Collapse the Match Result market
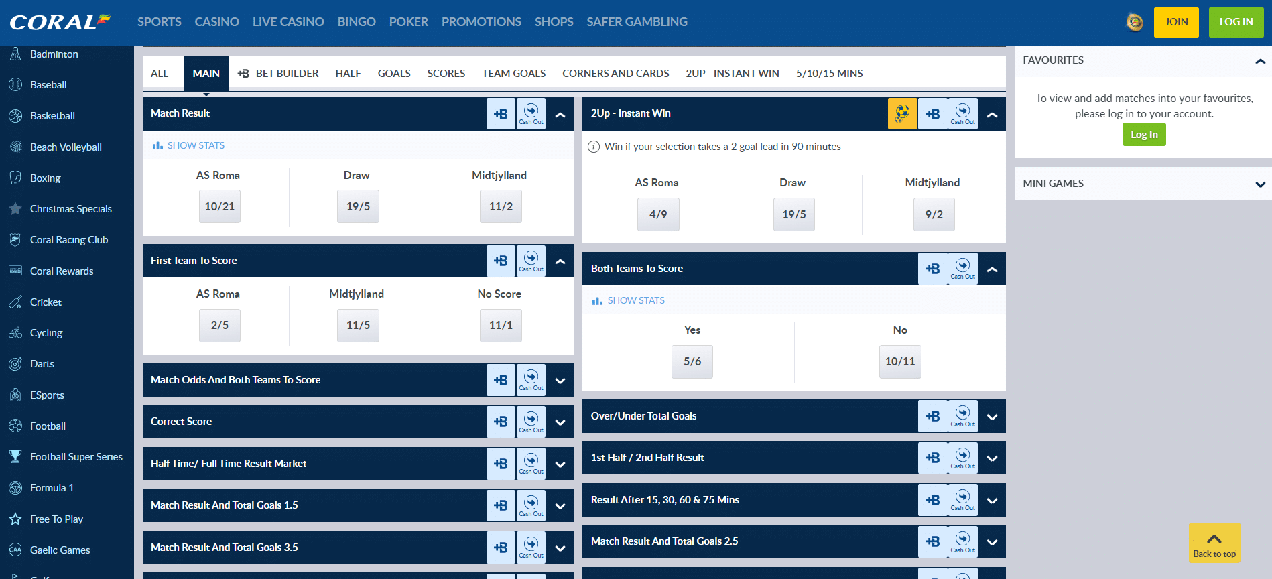 pyautogui.click(x=560, y=115)
